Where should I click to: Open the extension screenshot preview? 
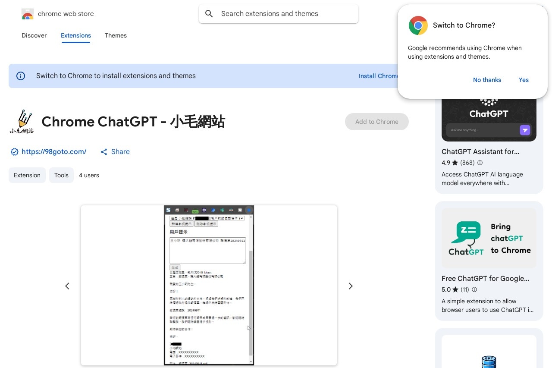[209, 285]
